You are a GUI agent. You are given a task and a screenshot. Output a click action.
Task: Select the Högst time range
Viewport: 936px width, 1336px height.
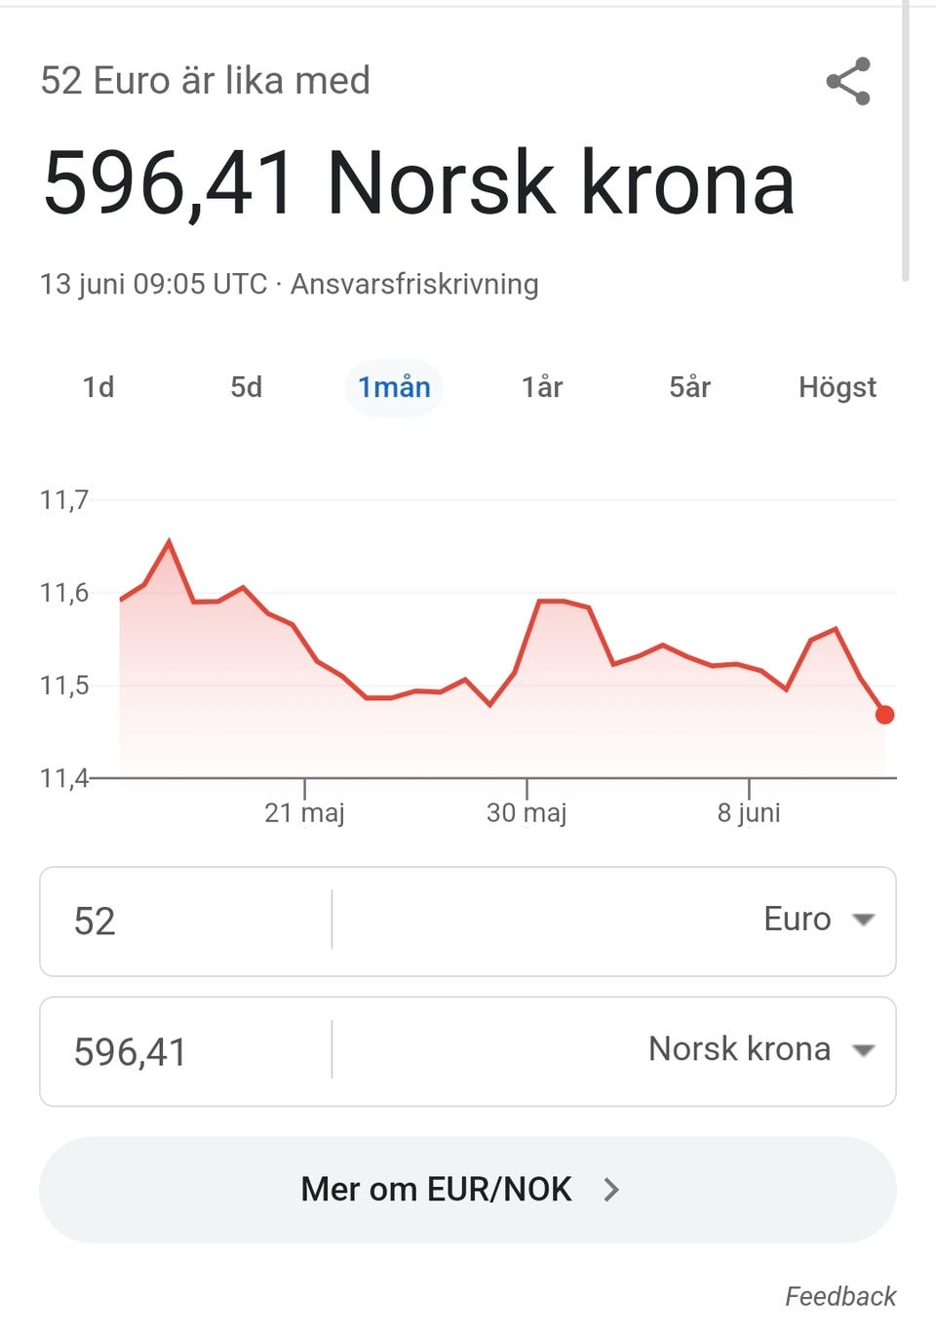point(838,387)
